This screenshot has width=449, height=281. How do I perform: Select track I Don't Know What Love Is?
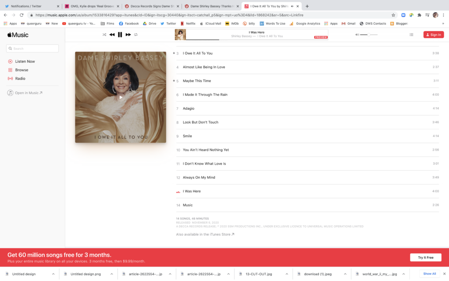tap(307, 163)
